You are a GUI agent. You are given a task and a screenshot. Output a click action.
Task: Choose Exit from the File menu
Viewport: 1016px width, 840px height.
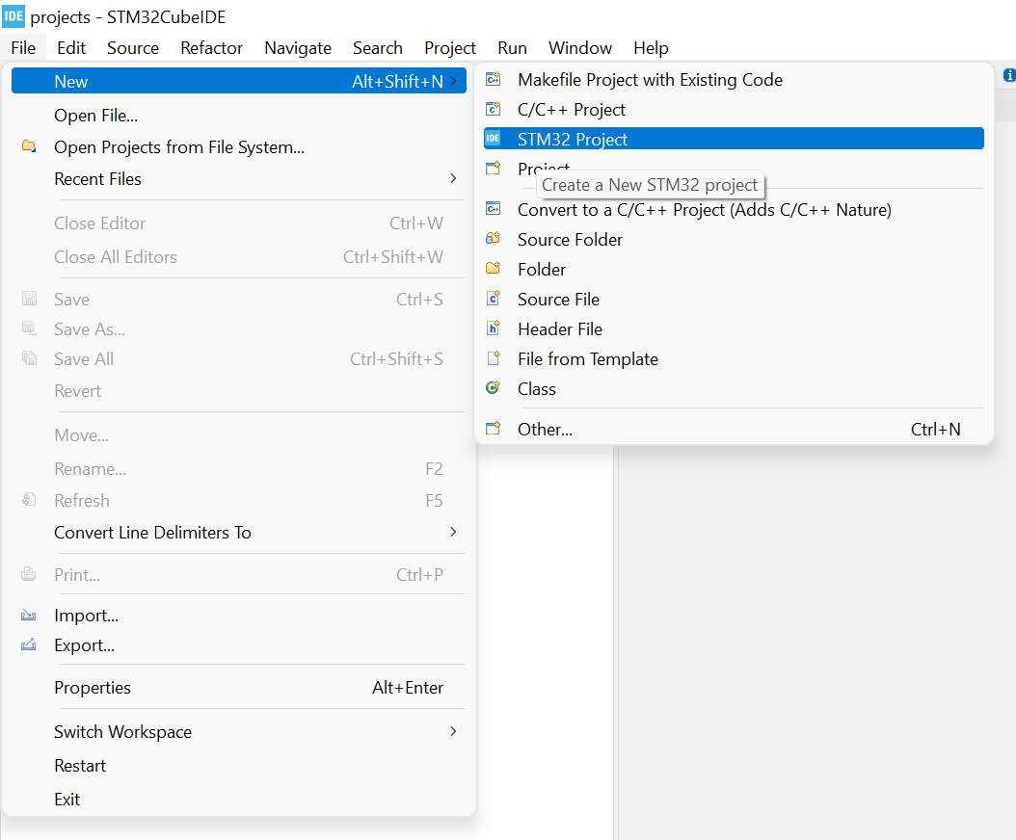tap(238, 800)
